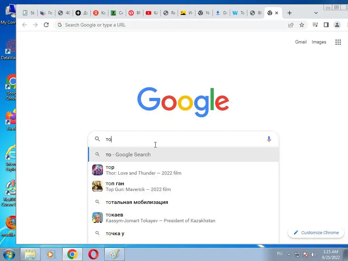The width and height of the screenshot is (348, 261).
Task: Select the 'то - Google Search' suggestion
Action: pyautogui.click(x=183, y=155)
